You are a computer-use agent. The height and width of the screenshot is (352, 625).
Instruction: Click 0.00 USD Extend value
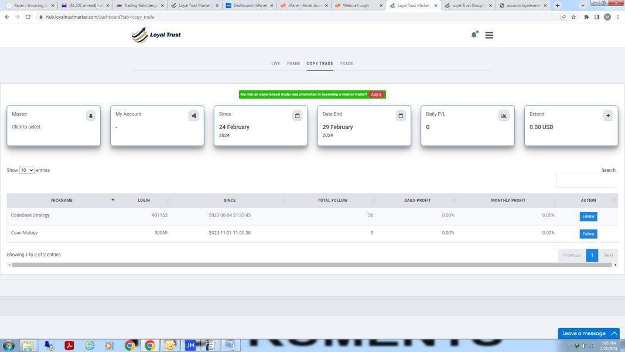pos(541,127)
